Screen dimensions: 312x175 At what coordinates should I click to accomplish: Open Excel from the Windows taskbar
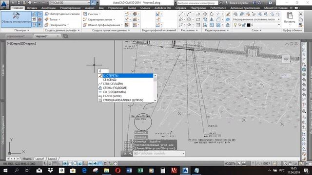[140, 171]
